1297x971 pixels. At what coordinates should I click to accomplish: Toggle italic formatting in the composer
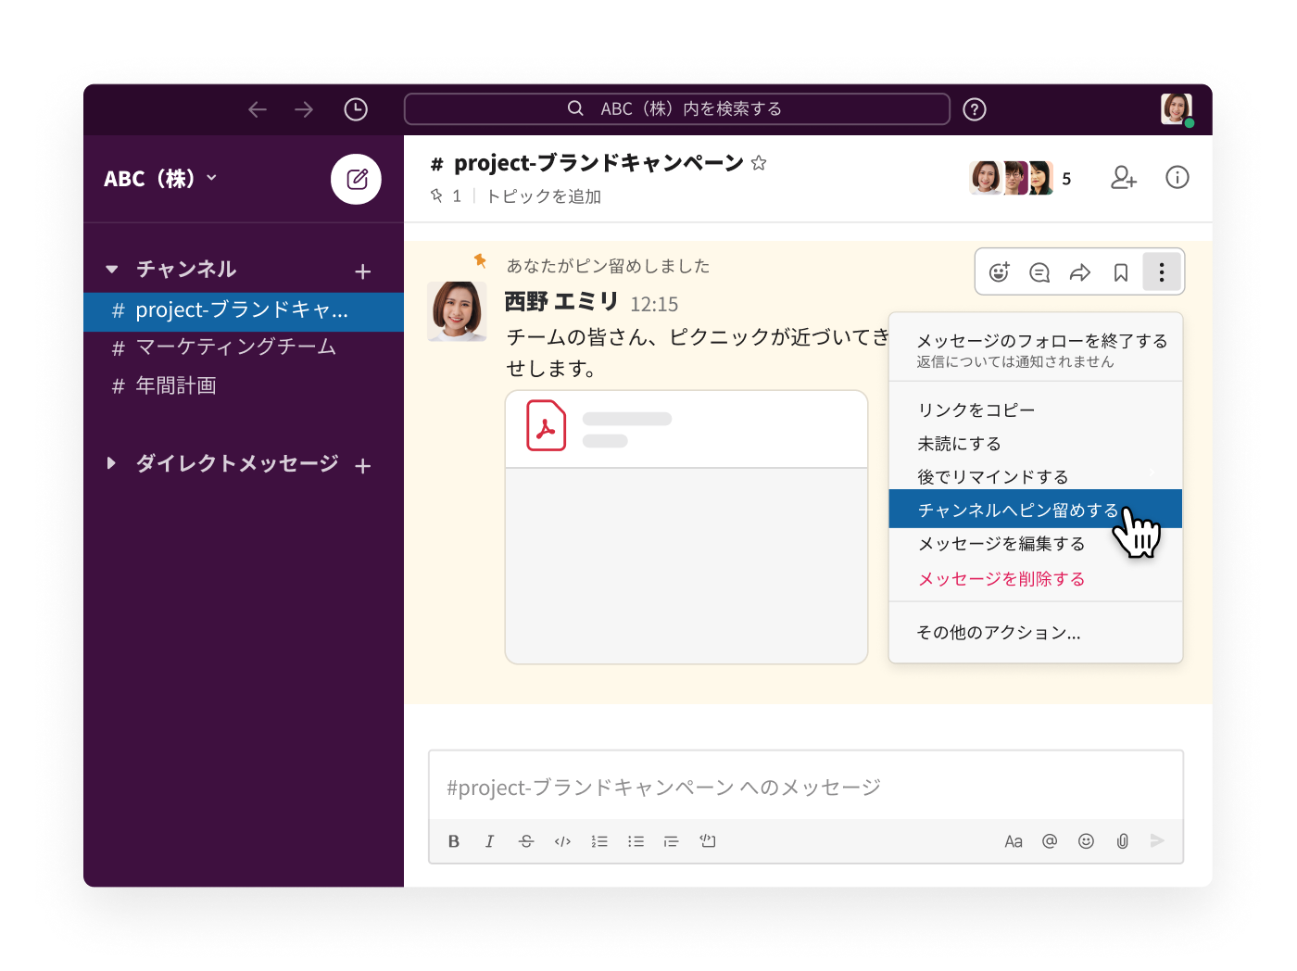(489, 841)
